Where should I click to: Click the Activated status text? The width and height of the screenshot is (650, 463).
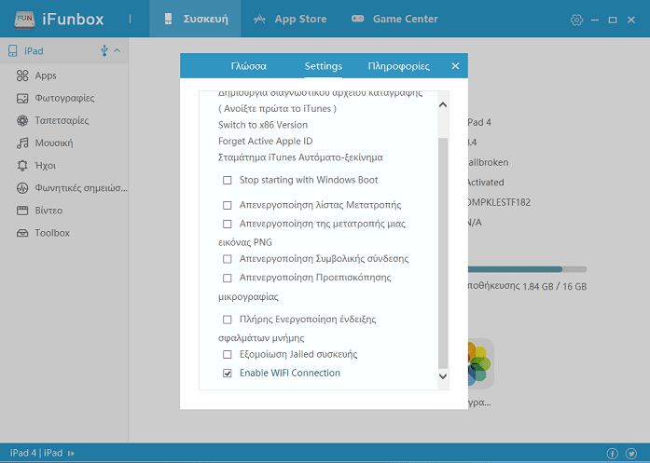(x=486, y=183)
